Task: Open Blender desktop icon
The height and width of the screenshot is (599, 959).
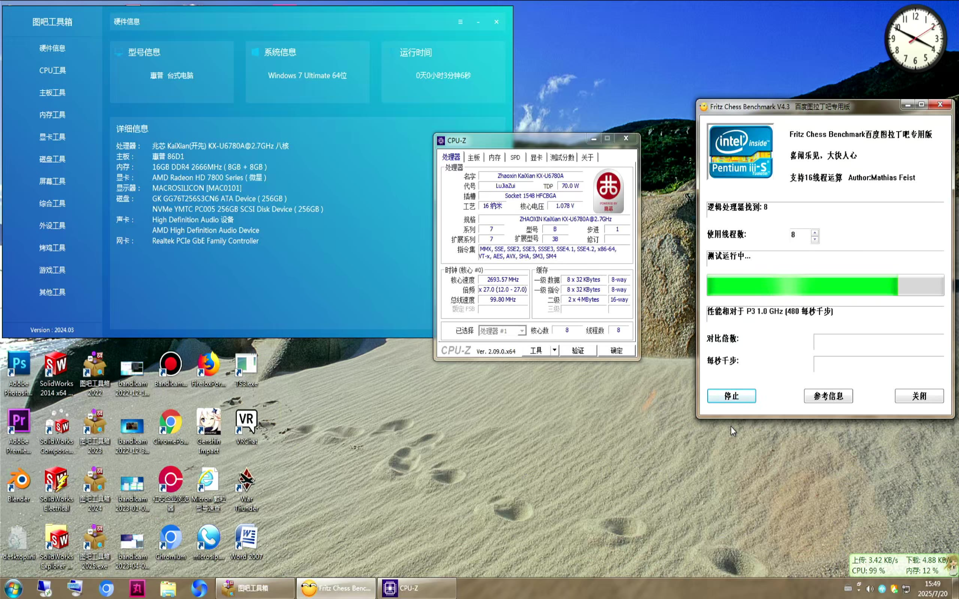Action: tap(19, 484)
